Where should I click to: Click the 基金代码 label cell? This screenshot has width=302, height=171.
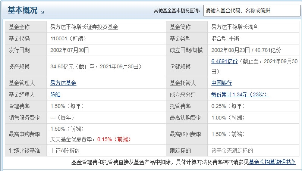click(26, 38)
